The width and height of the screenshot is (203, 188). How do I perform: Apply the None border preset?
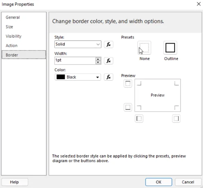pyautogui.click(x=144, y=48)
